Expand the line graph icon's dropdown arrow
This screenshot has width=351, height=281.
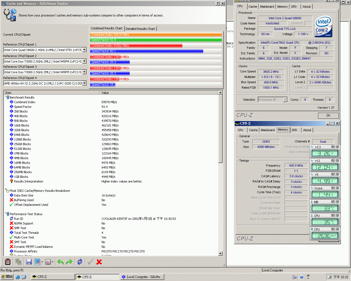(x=52, y=262)
